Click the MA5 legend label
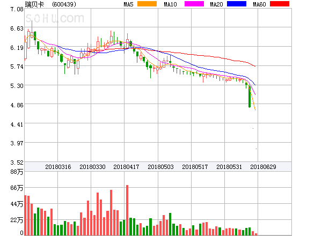The width and height of the screenshot is (322, 236). pyautogui.click(x=129, y=4)
